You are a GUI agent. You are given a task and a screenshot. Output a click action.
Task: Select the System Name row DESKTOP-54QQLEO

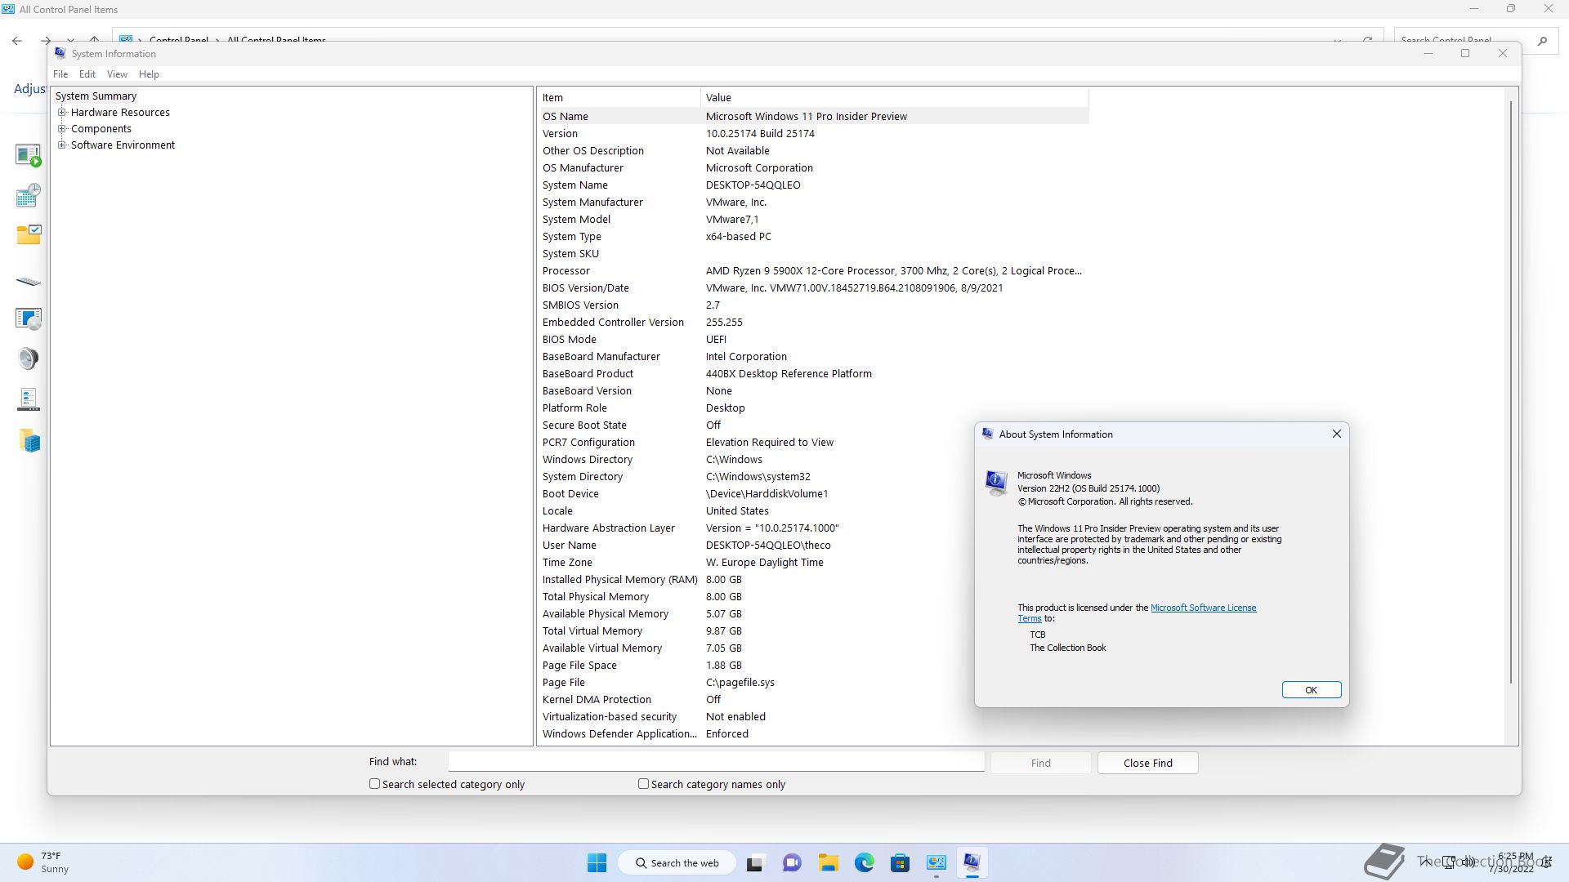tap(813, 185)
